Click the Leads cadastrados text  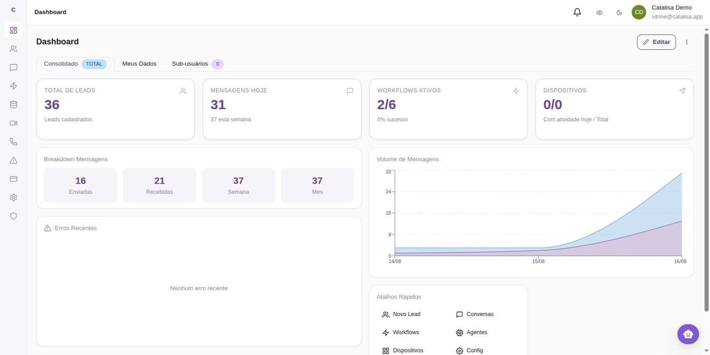pos(68,120)
